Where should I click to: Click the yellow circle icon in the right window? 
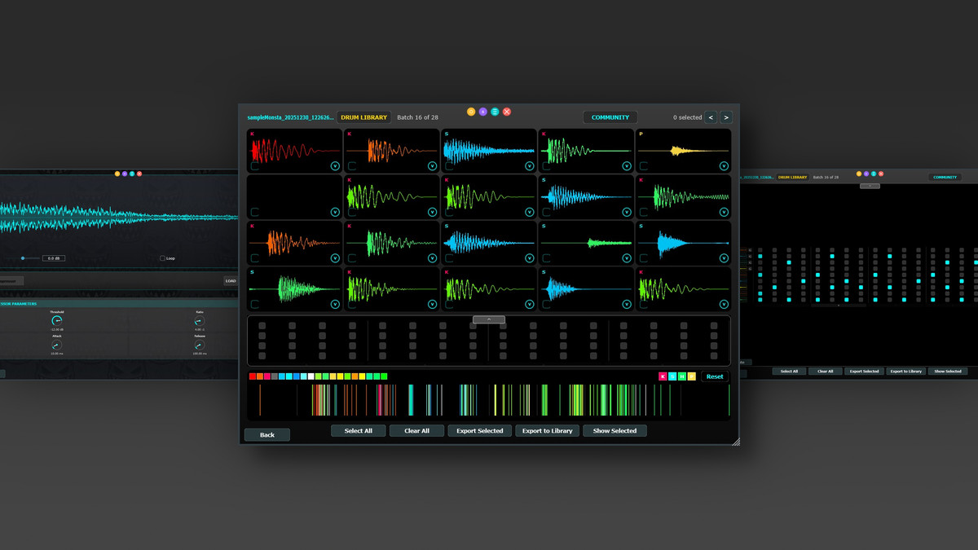click(x=859, y=174)
